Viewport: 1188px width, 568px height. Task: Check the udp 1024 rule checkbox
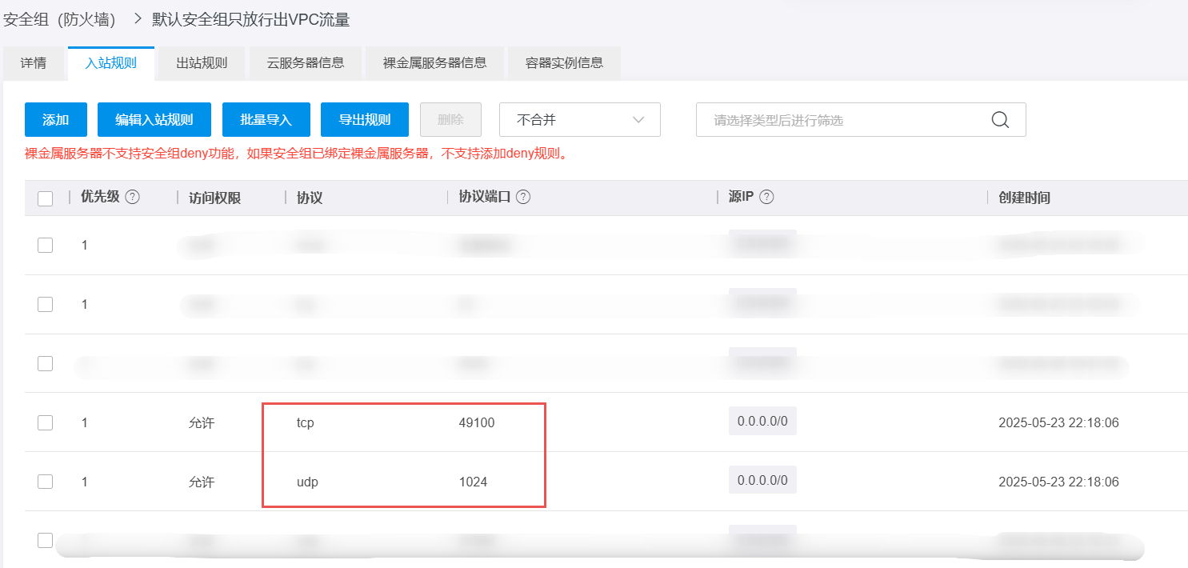tap(46, 482)
